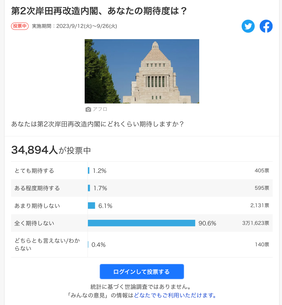Click the poll title 第2次岸田再改造内閣 heading

(x=99, y=11)
